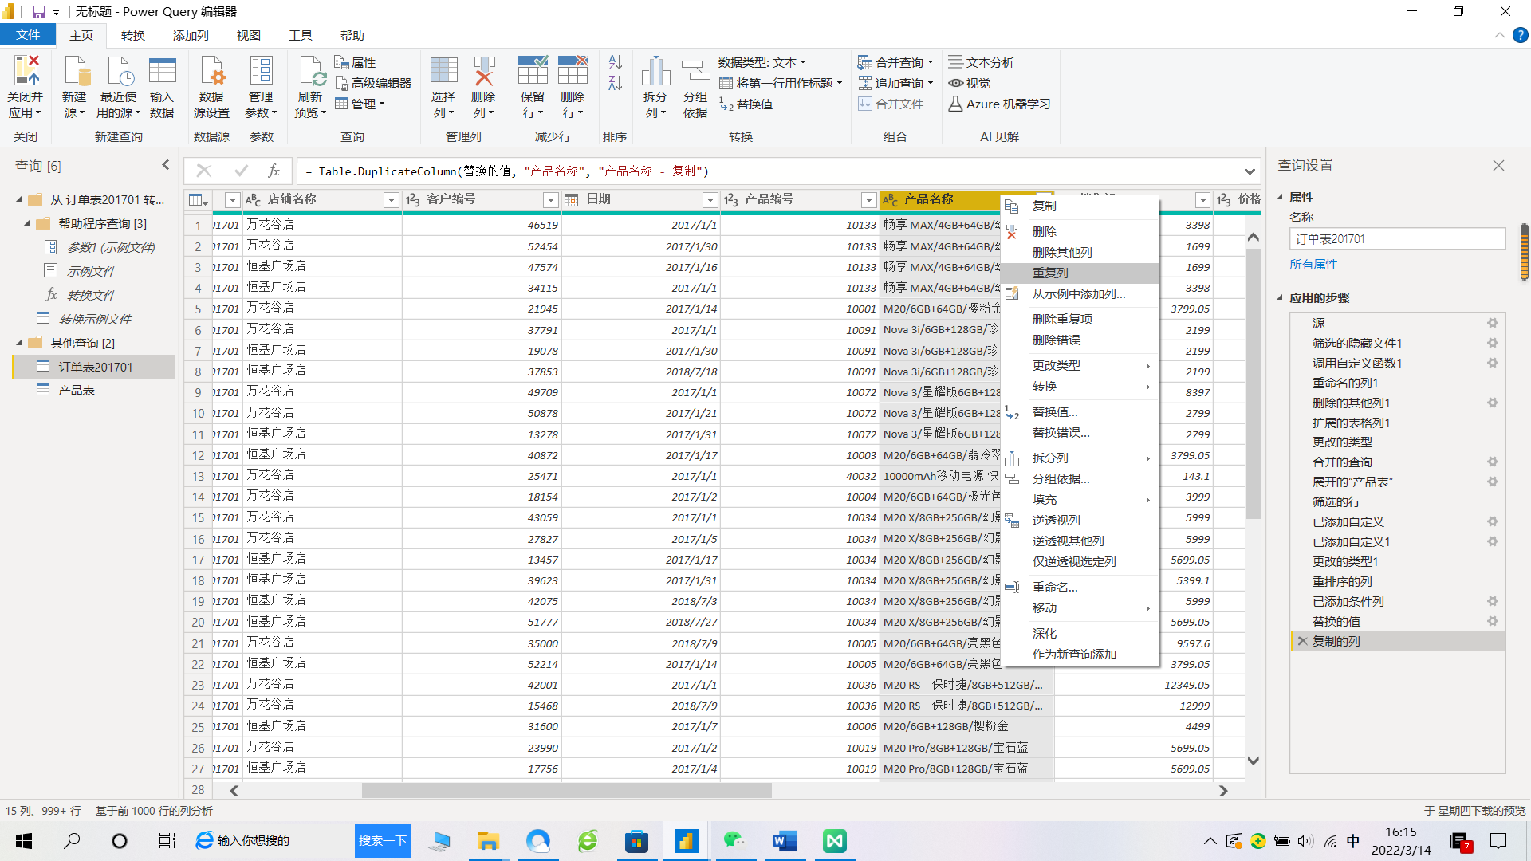
Task: Delete the 复制的列 applied step
Action: coord(1302,641)
